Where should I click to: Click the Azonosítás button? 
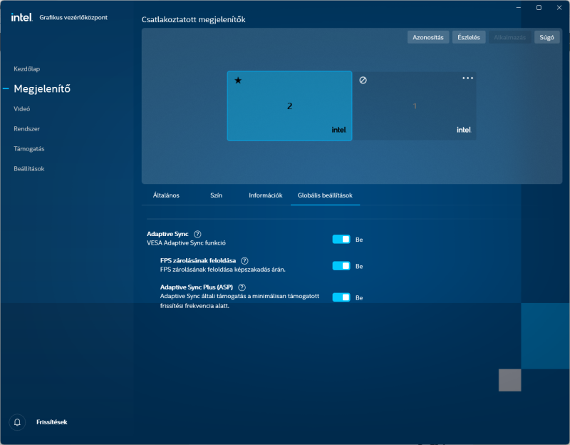[428, 37]
